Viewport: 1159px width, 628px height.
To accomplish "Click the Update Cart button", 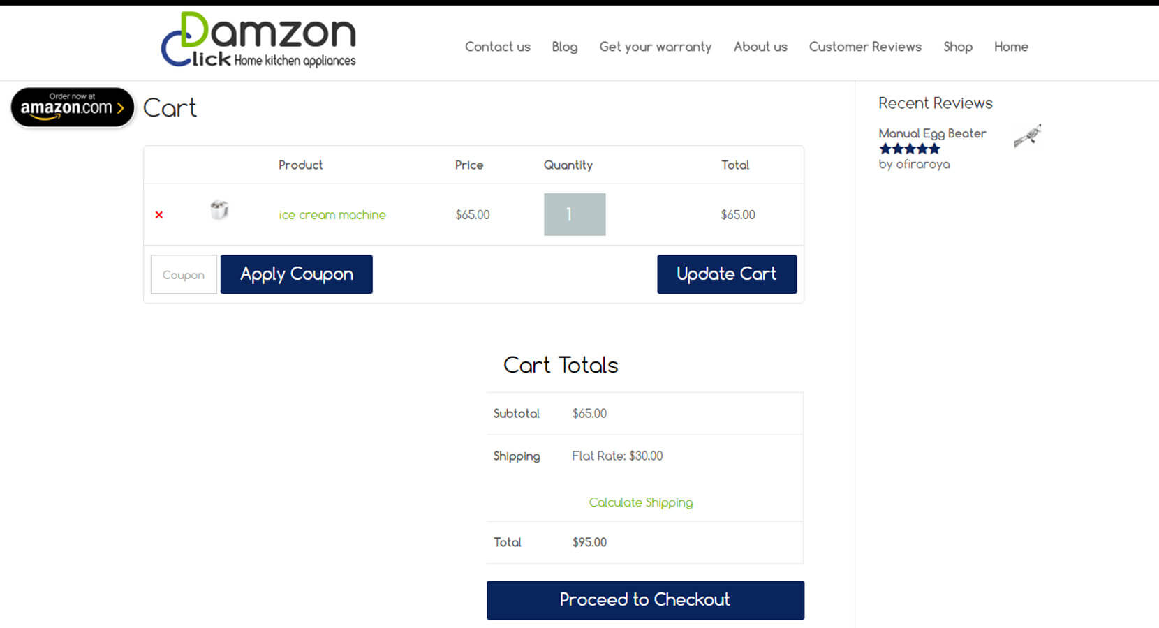I will pyautogui.click(x=727, y=274).
